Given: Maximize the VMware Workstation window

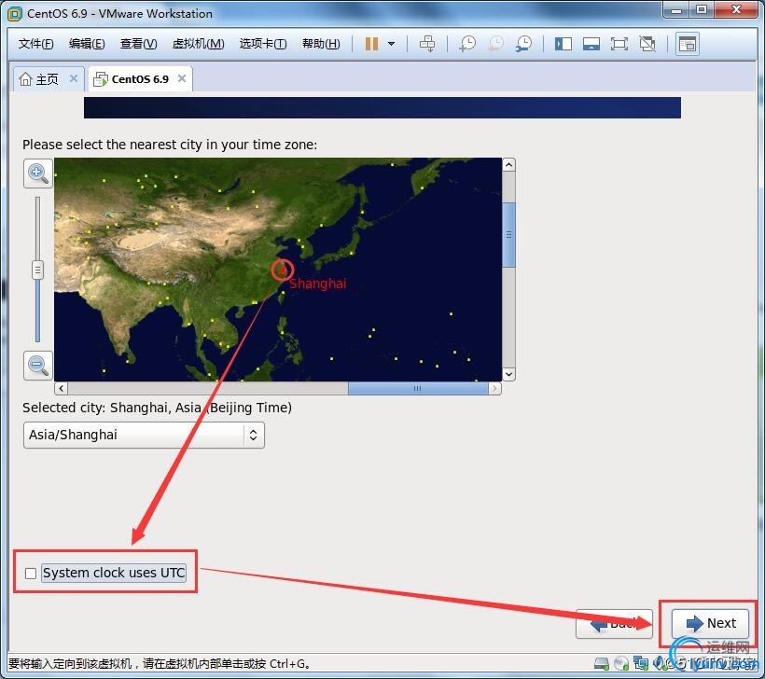Looking at the screenshot, I should coord(701,10).
